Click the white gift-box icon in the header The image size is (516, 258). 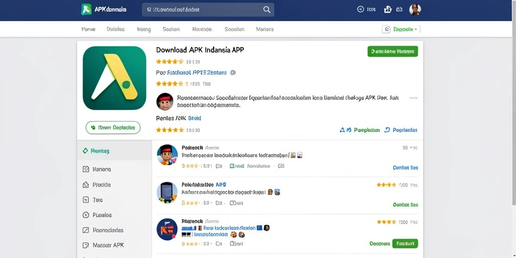pos(388,10)
